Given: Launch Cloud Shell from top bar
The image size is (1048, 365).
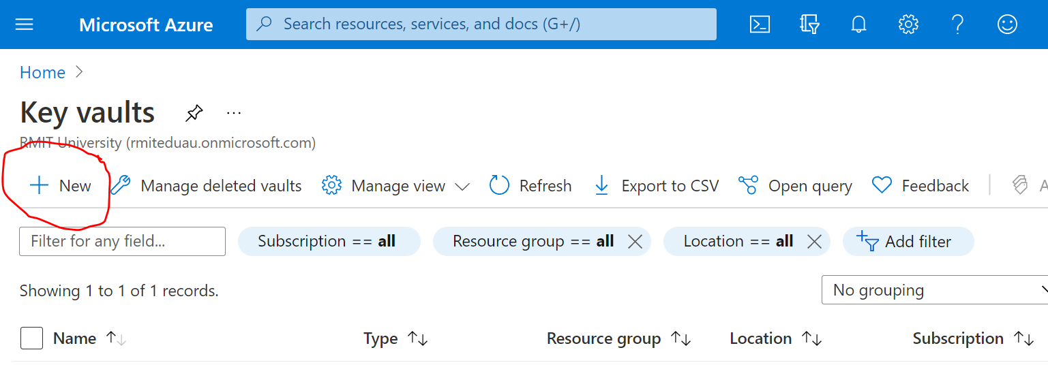Looking at the screenshot, I should click(760, 25).
